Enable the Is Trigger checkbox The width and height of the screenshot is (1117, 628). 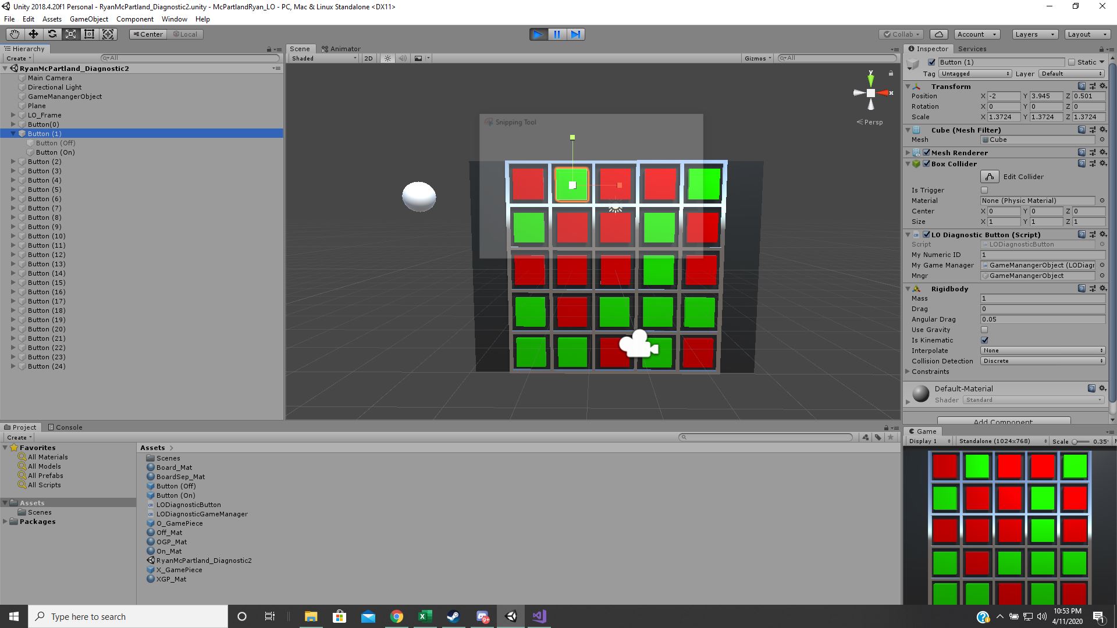[984, 190]
